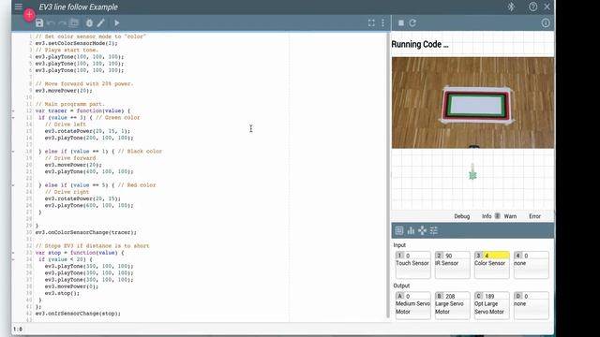Screen dimensions: 600x337
Task: Click the editor vertical scrollbar
Action: [x=388, y=176]
